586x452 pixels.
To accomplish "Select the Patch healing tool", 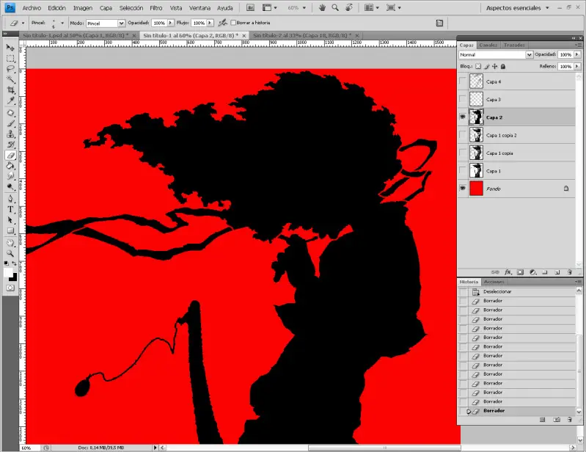I will pyautogui.click(x=10, y=113).
